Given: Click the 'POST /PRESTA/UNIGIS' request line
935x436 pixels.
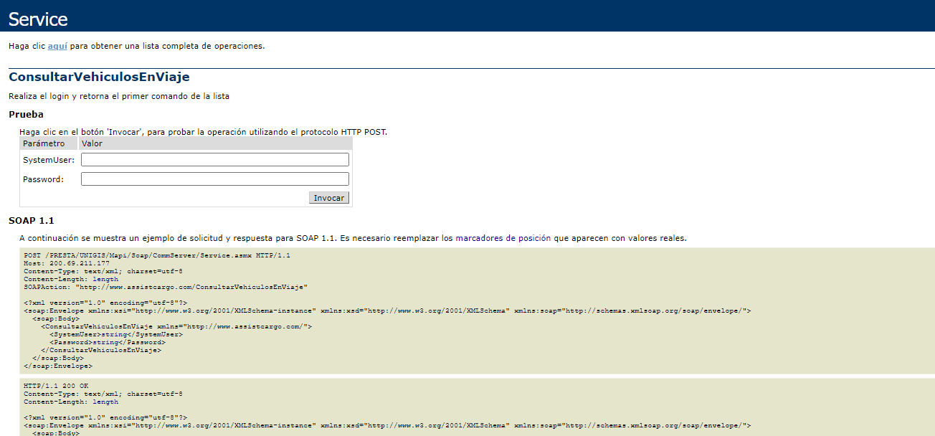Looking at the screenshot, I should [x=157, y=255].
